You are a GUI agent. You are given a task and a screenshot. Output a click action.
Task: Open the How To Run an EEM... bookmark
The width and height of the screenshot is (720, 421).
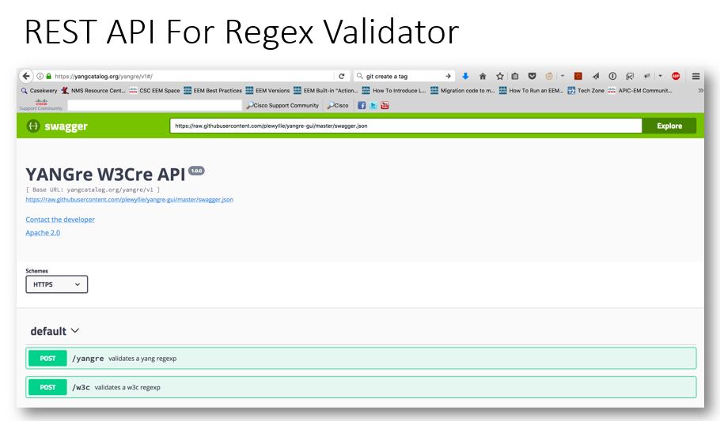tap(531, 91)
